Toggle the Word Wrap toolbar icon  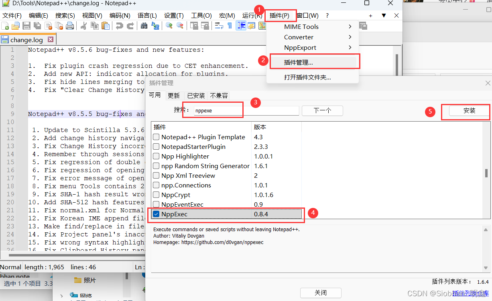219,26
